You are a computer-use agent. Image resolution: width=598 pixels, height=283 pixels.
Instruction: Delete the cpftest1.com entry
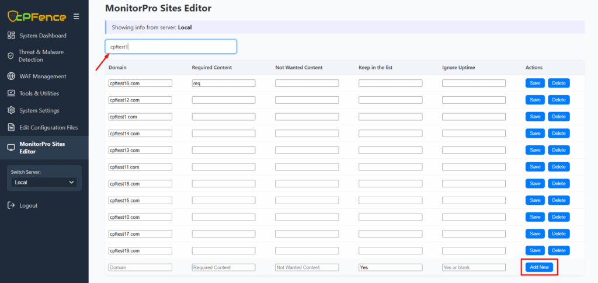pyautogui.click(x=558, y=117)
